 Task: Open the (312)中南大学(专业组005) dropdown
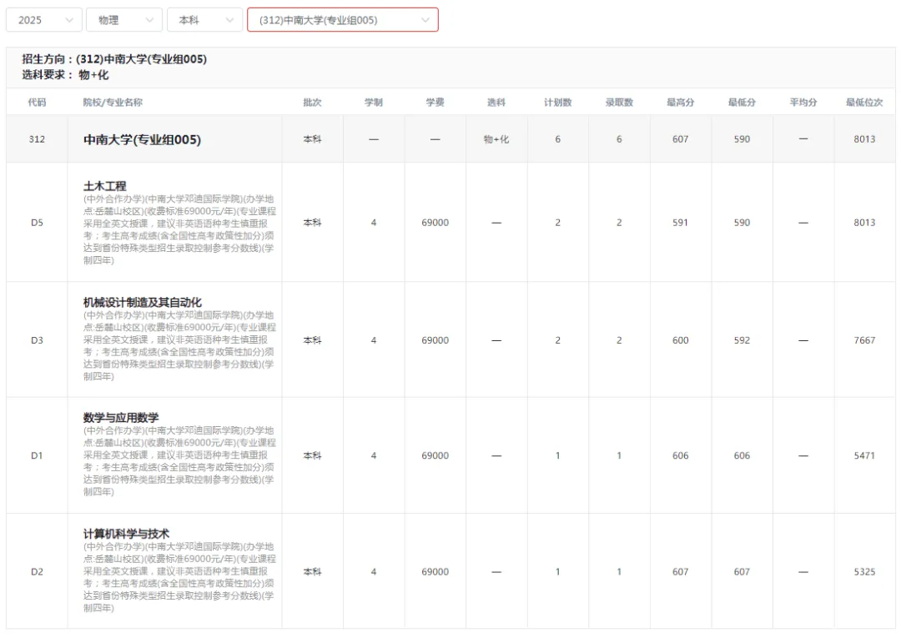click(x=343, y=20)
